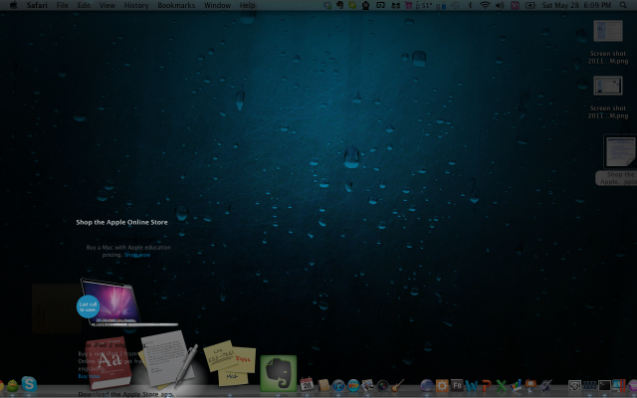Open the File menu

[x=62, y=5]
